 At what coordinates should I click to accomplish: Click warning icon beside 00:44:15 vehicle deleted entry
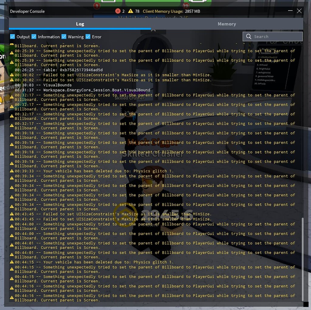[12, 262]
